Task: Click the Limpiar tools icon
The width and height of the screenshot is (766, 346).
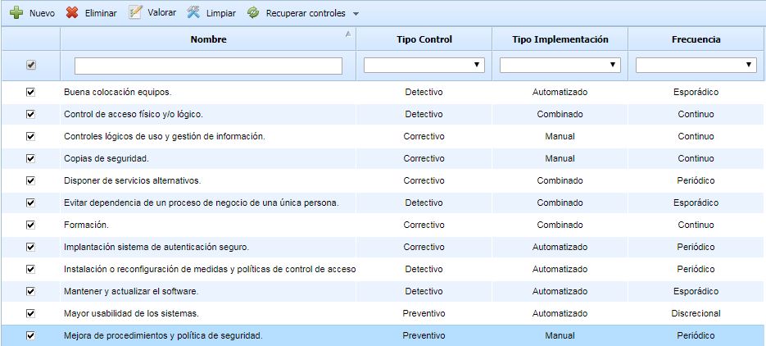Action: [193, 13]
